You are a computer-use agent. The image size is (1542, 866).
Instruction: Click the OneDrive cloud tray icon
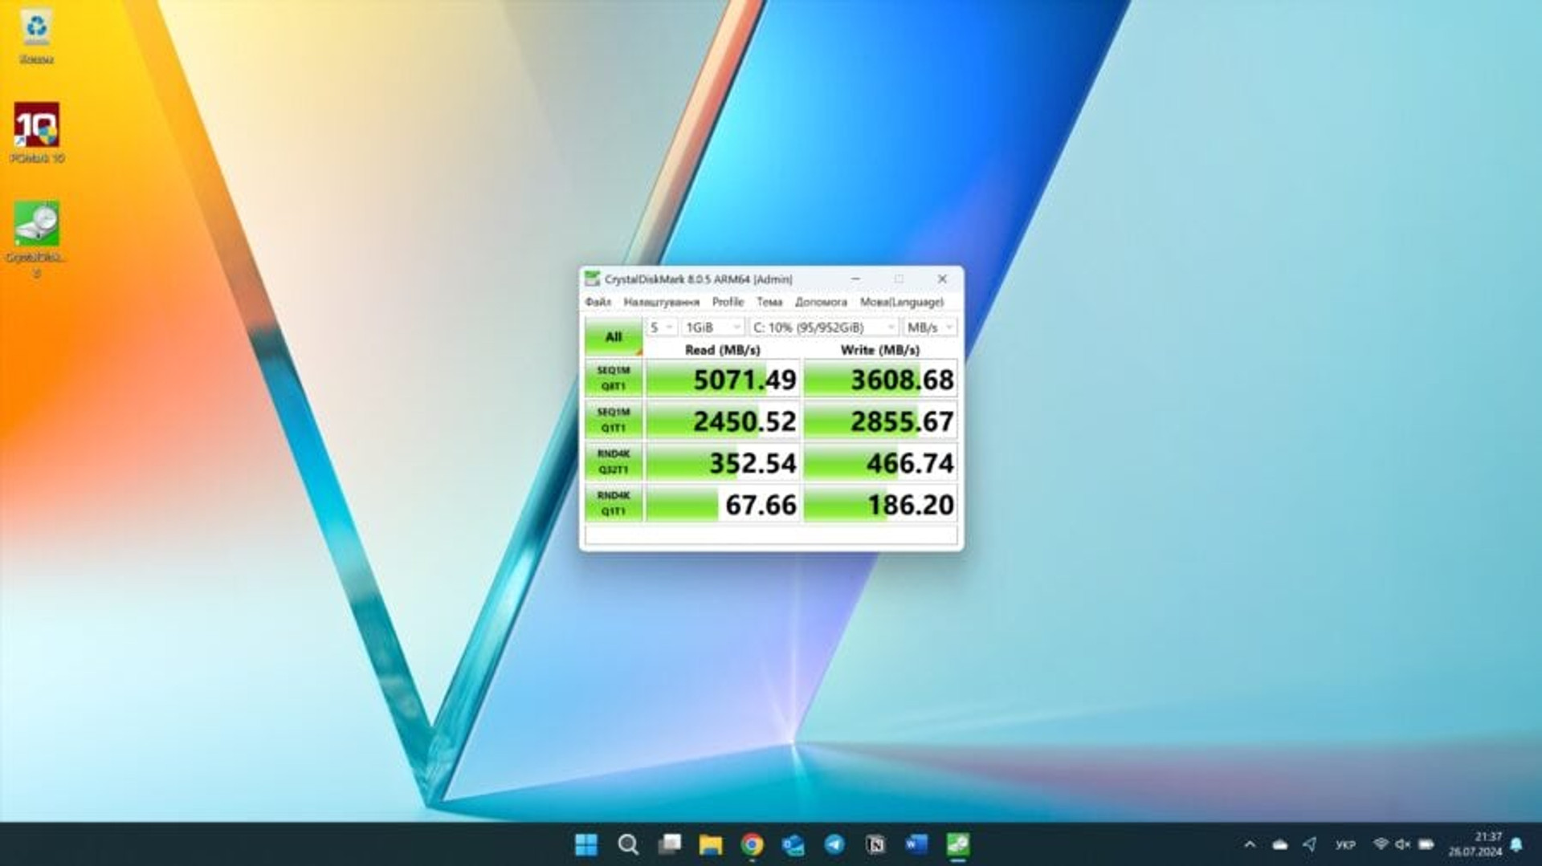[x=1280, y=844]
